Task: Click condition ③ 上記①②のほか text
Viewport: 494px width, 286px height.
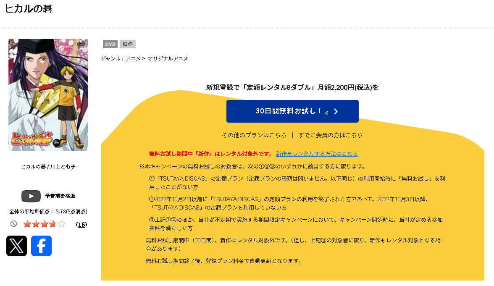Action: [x=296, y=223]
